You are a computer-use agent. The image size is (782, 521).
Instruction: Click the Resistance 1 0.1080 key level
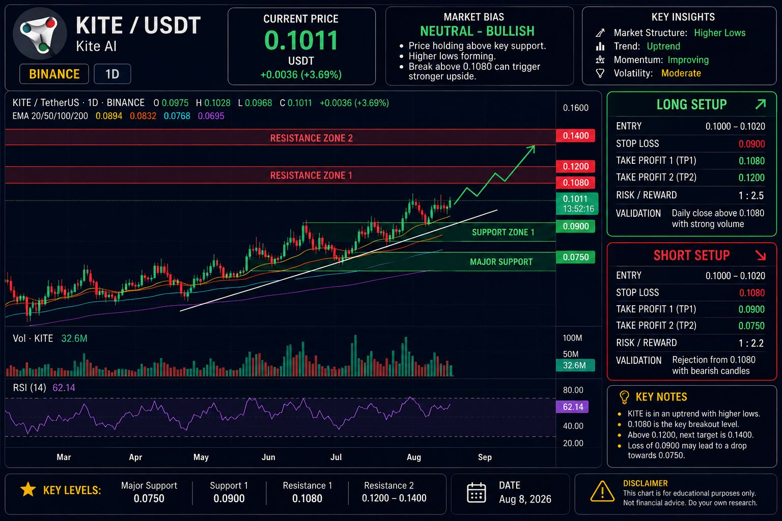308,499
